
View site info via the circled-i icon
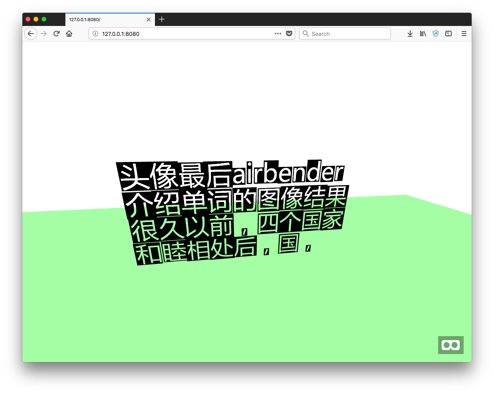click(95, 34)
